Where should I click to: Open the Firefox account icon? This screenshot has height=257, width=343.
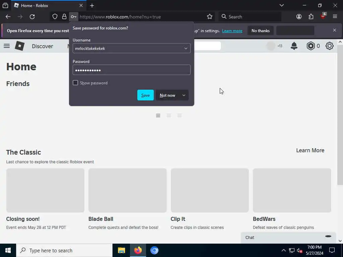(299, 17)
